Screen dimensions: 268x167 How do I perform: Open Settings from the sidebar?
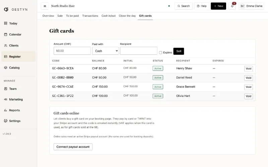(18, 121)
